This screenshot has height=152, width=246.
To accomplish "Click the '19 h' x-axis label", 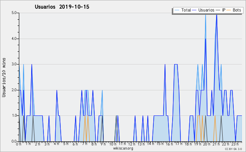I will point(198,144).
